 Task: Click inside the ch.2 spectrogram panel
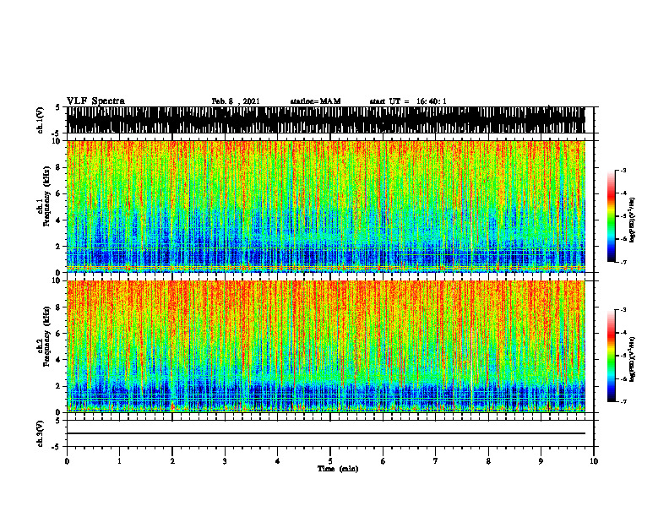coord(325,346)
